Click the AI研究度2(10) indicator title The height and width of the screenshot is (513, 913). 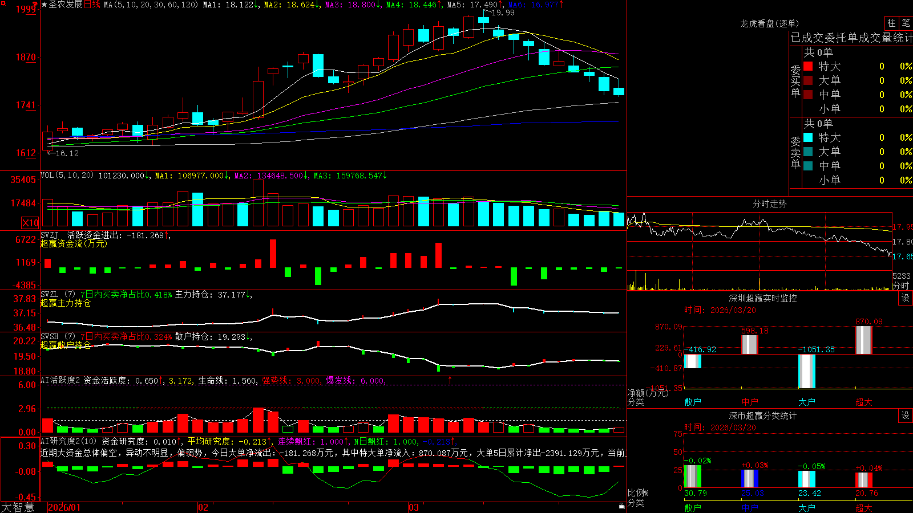pyautogui.click(x=68, y=441)
